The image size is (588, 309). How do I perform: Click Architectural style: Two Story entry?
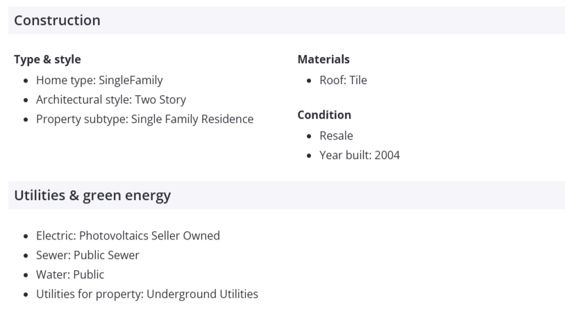point(111,99)
